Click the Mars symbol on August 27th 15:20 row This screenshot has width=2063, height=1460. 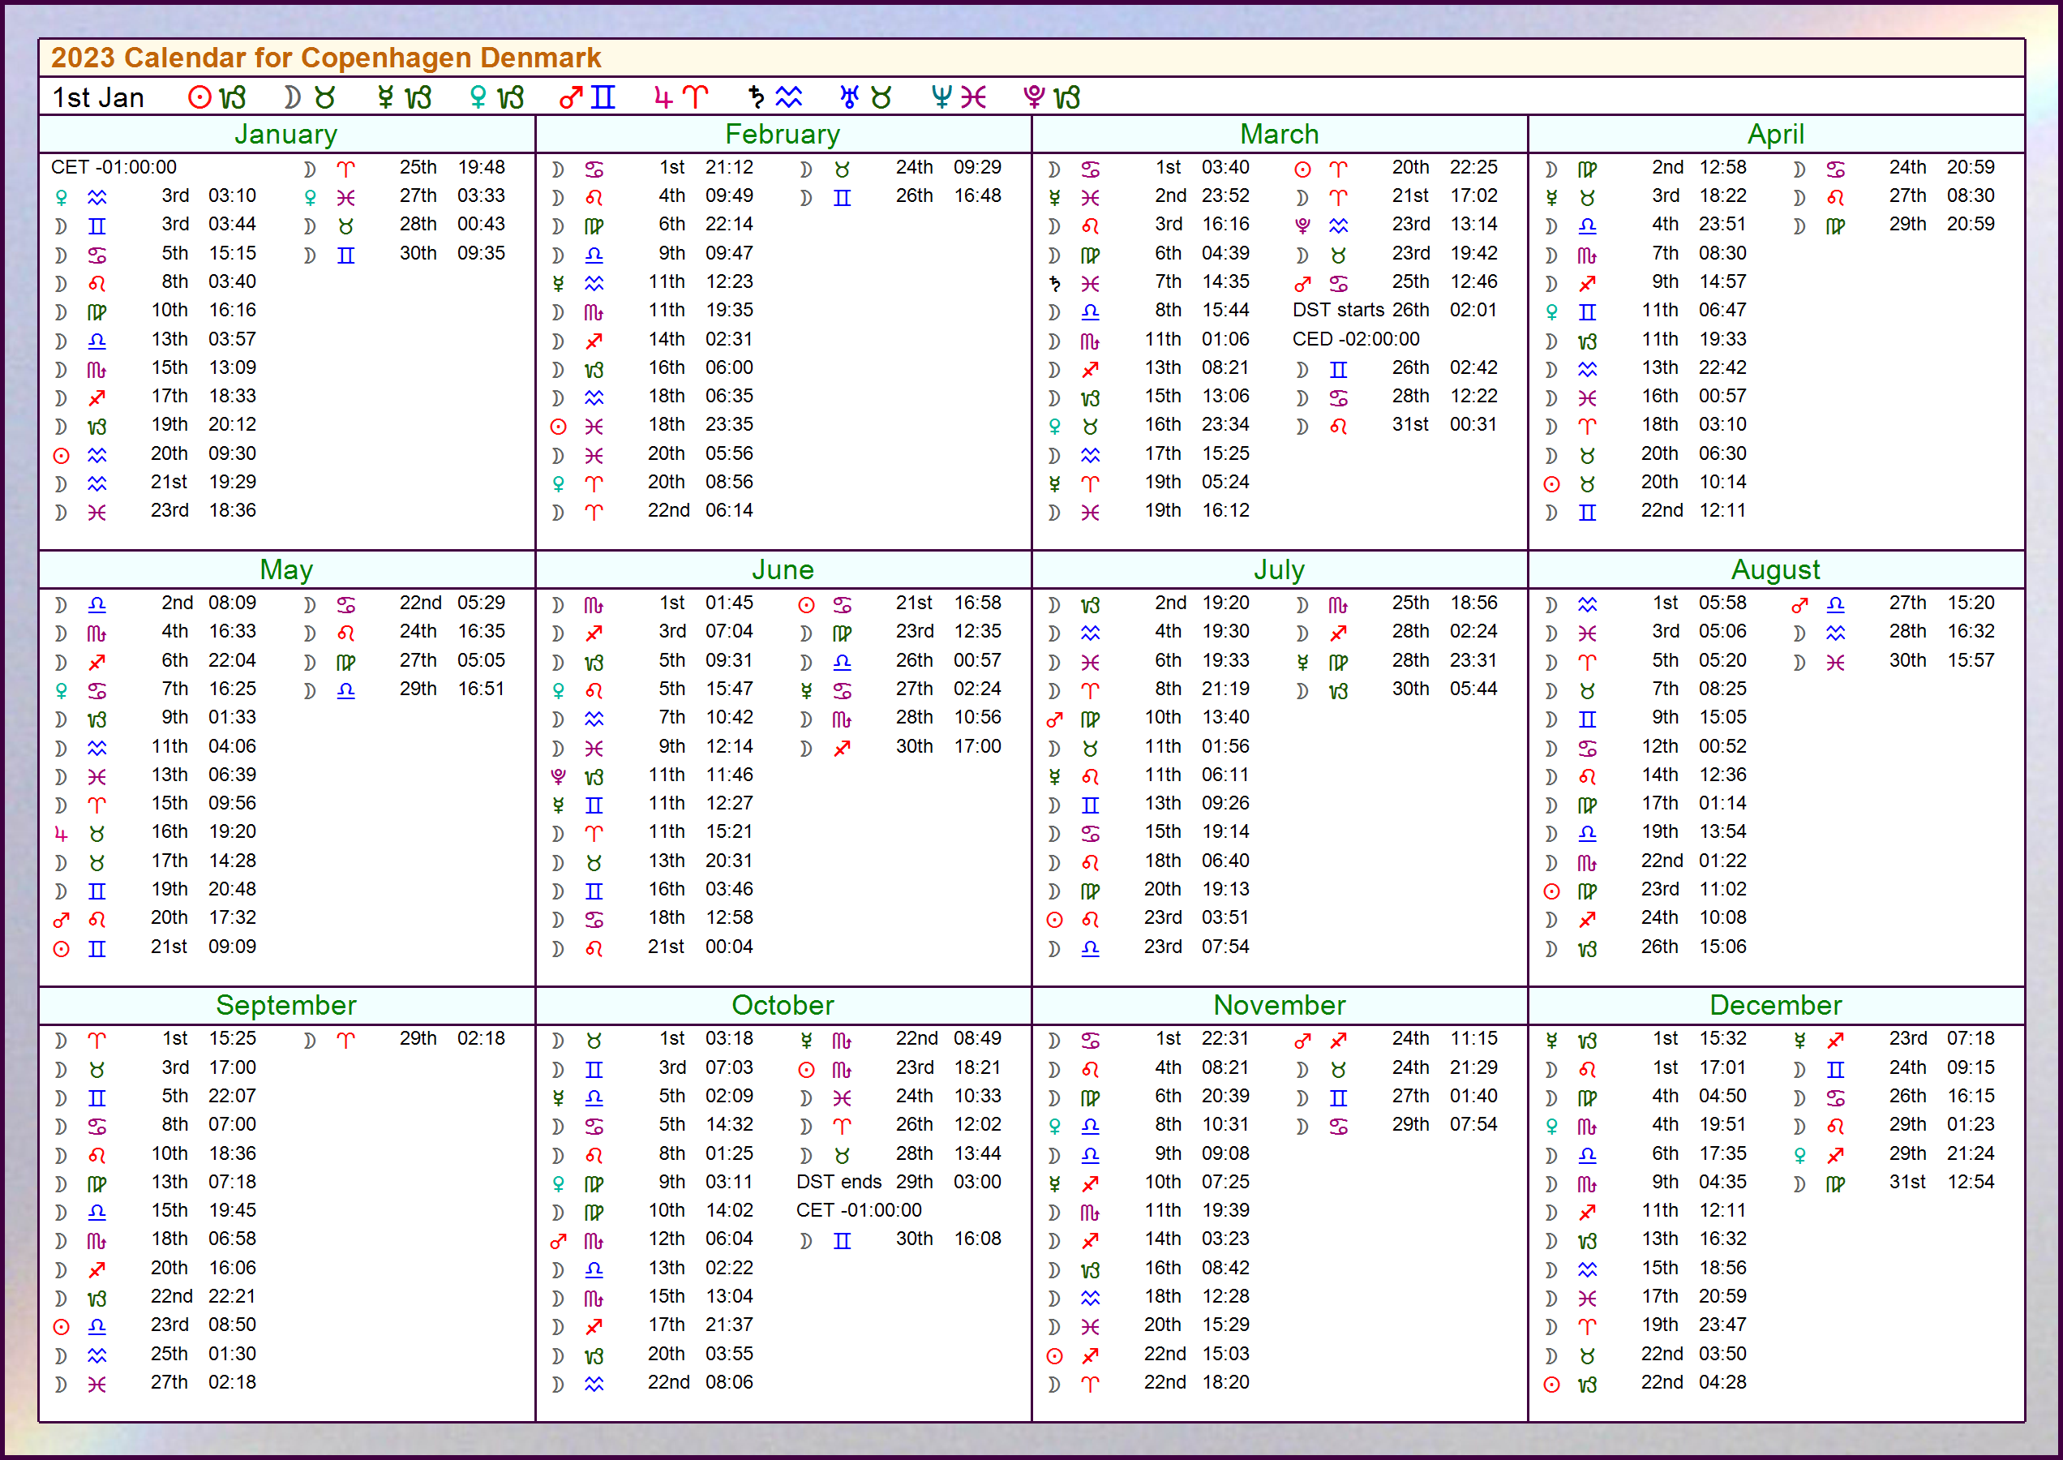pyautogui.click(x=1799, y=605)
